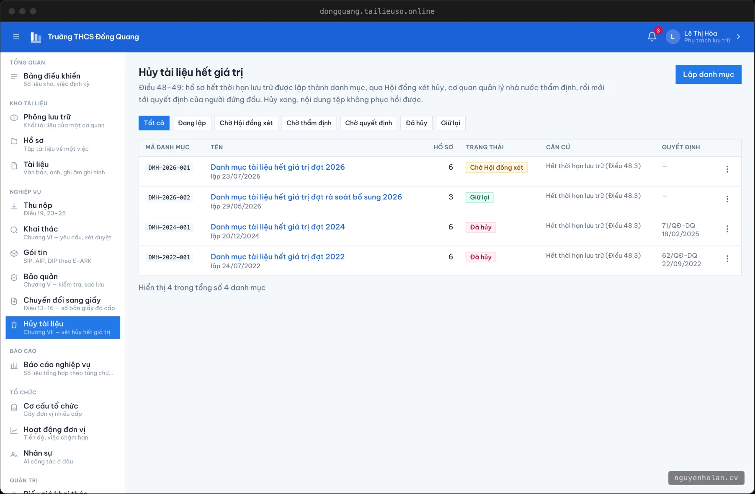Click the Thu nộp download icon
Viewport: 755px width, 494px height.
coord(14,206)
